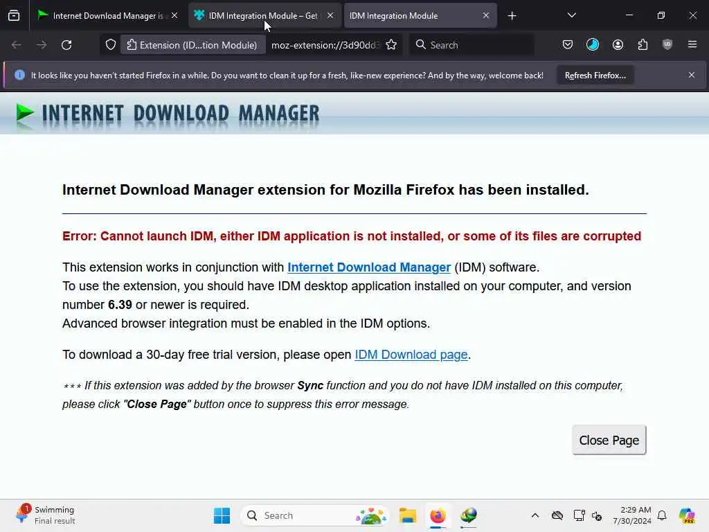Dismiss the Firefox refresh notification bar
This screenshot has width=709, height=532.
pos(692,75)
